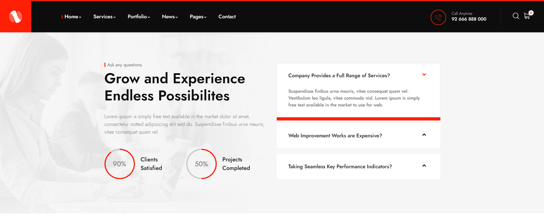Click the red company logo
The height and width of the screenshot is (222, 544).
point(15,16)
